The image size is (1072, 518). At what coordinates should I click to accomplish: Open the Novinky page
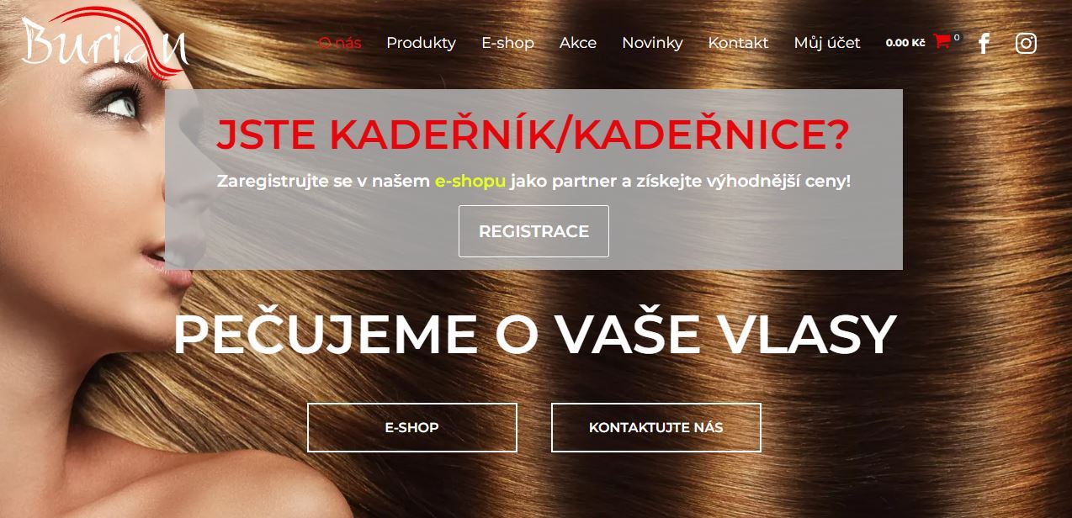(652, 43)
